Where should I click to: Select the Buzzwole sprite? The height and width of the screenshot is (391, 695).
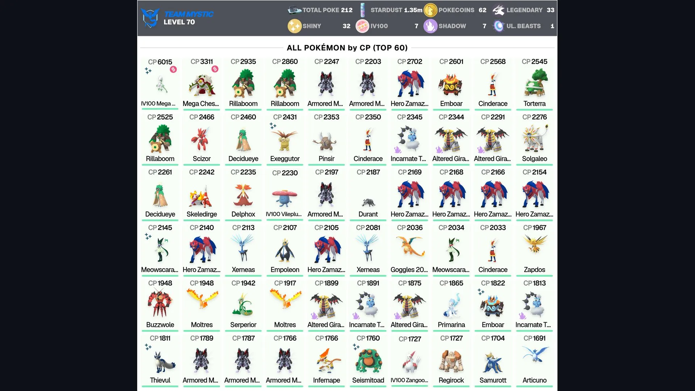coord(160,303)
